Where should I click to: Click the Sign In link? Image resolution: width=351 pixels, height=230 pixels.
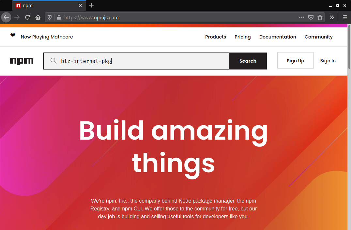328,61
